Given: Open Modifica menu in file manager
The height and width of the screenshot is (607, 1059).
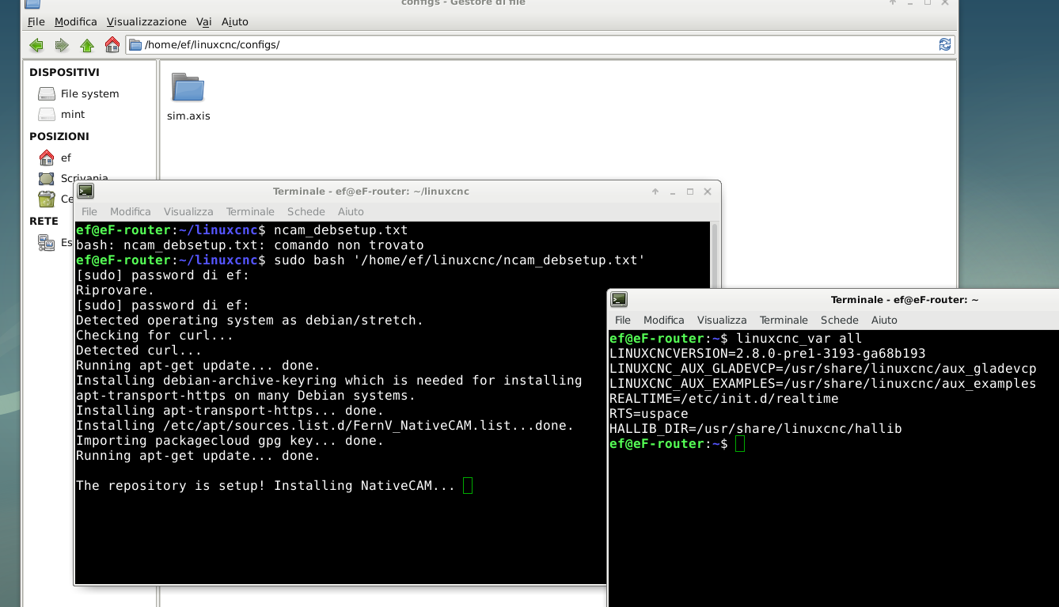Looking at the screenshot, I should tap(76, 21).
